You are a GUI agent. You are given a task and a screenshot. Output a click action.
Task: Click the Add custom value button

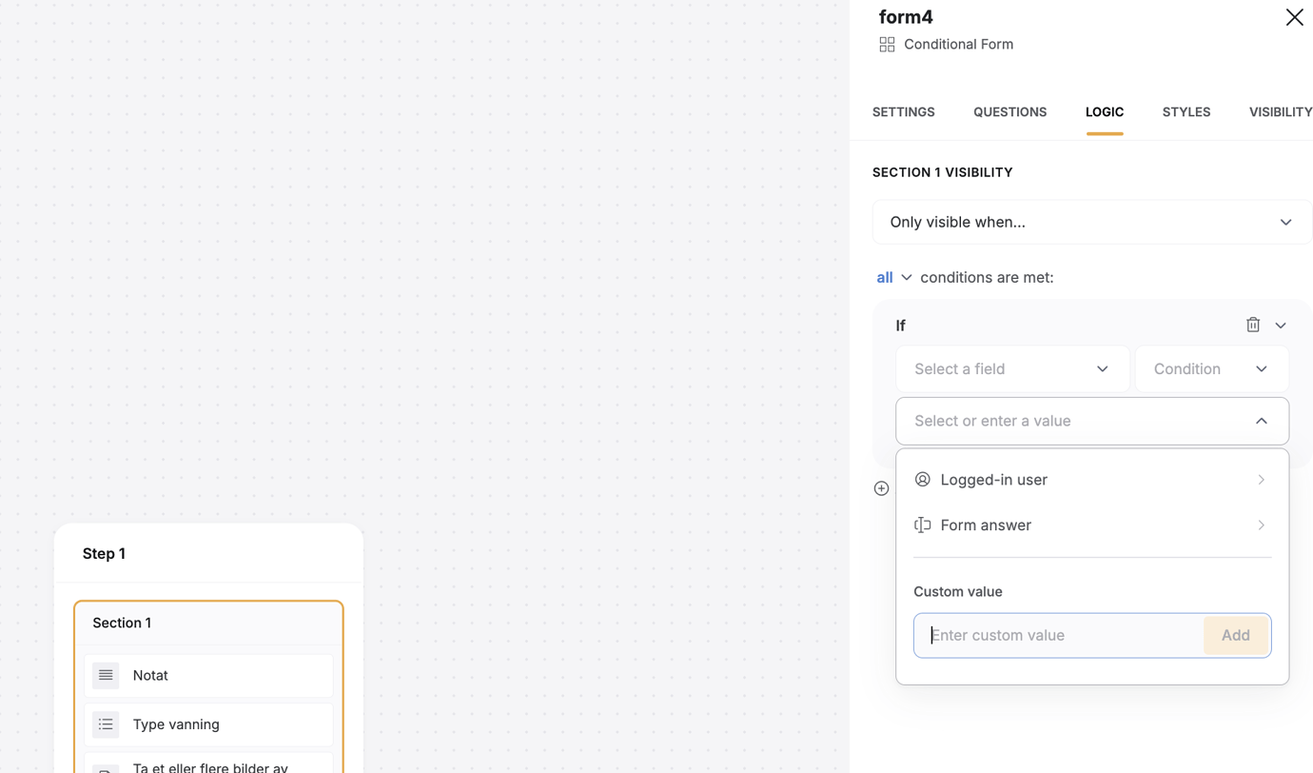[1235, 635]
